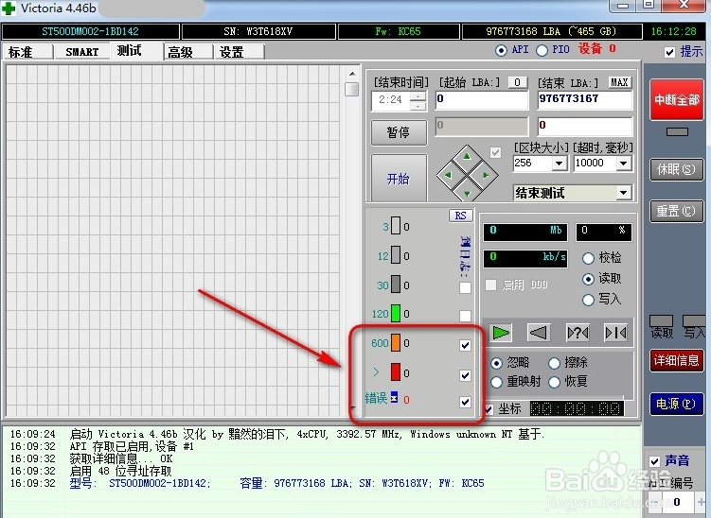The width and height of the screenshot is (711, 518).
Task: Click the RS reset counters button
Action: (460, 216)
